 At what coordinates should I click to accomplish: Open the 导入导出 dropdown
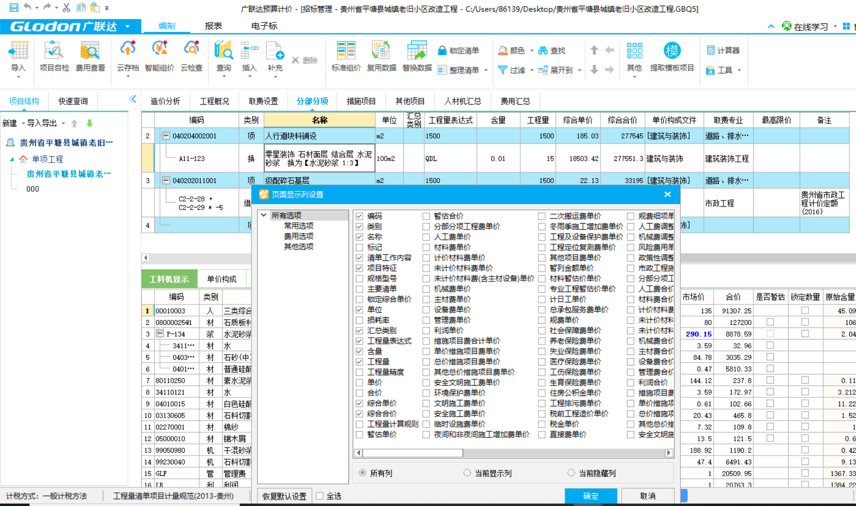tap(63, 123)
